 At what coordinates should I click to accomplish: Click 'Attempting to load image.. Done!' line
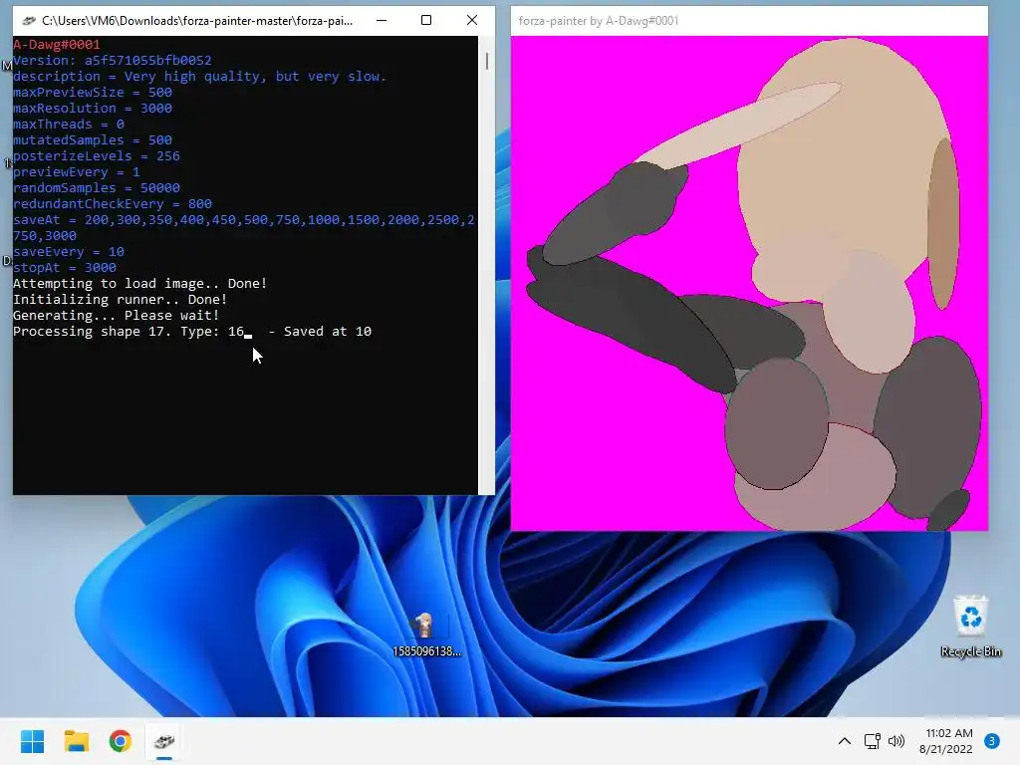pos(139,284)
